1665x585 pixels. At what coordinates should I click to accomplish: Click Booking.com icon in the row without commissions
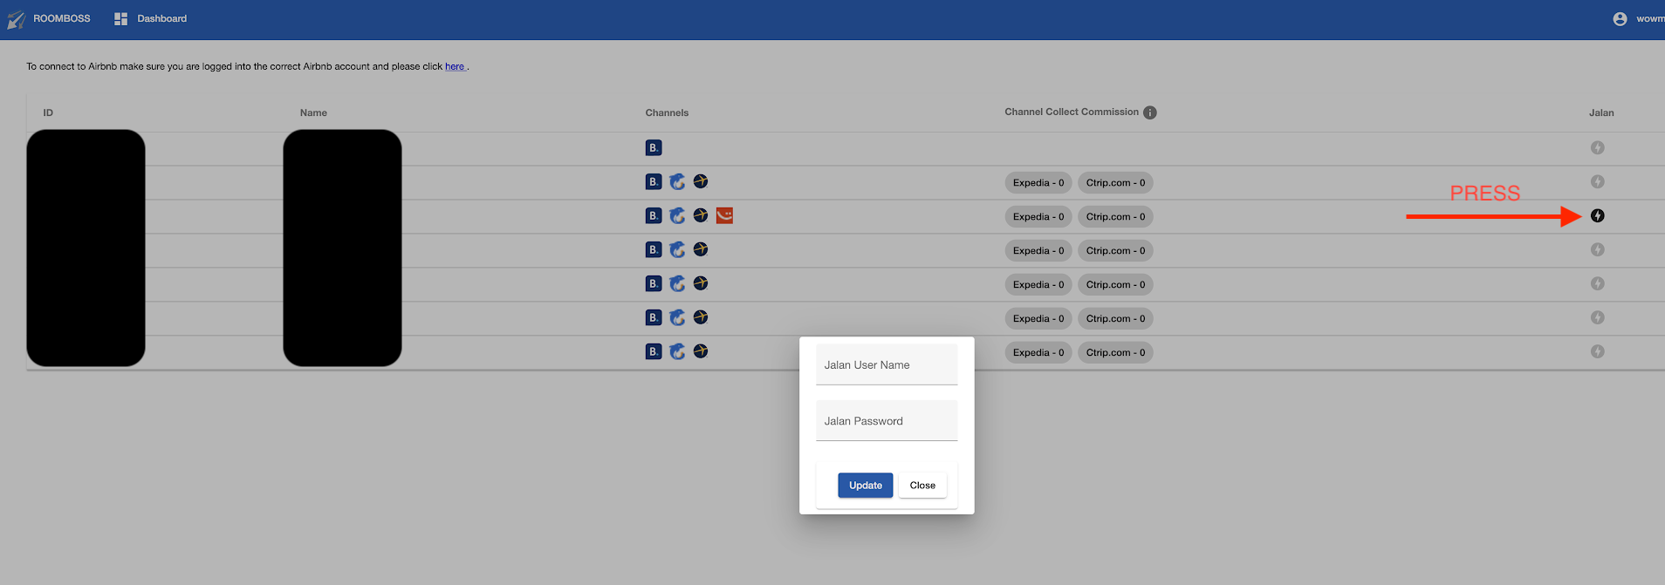tap(654, 148)
